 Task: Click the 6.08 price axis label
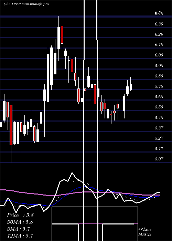(x=159, y=55)
